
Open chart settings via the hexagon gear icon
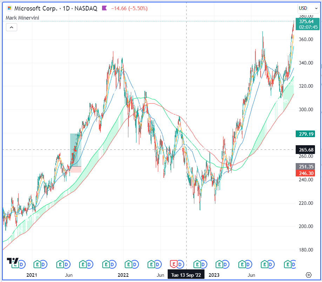pos(309,275)
